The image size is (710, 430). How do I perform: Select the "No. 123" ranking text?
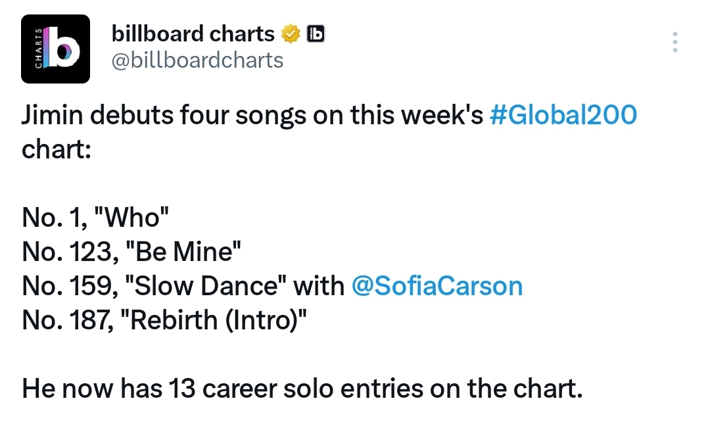coord(70,252)
